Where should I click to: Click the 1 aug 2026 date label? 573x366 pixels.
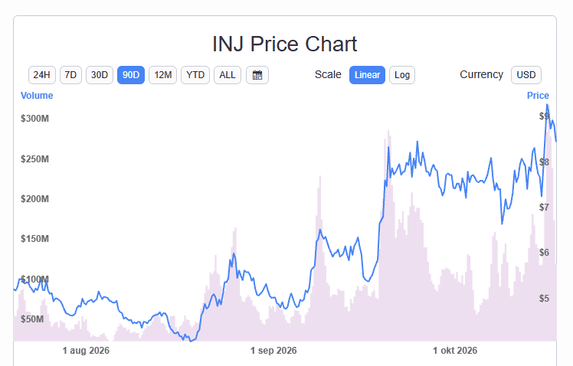tap(86, 350)
